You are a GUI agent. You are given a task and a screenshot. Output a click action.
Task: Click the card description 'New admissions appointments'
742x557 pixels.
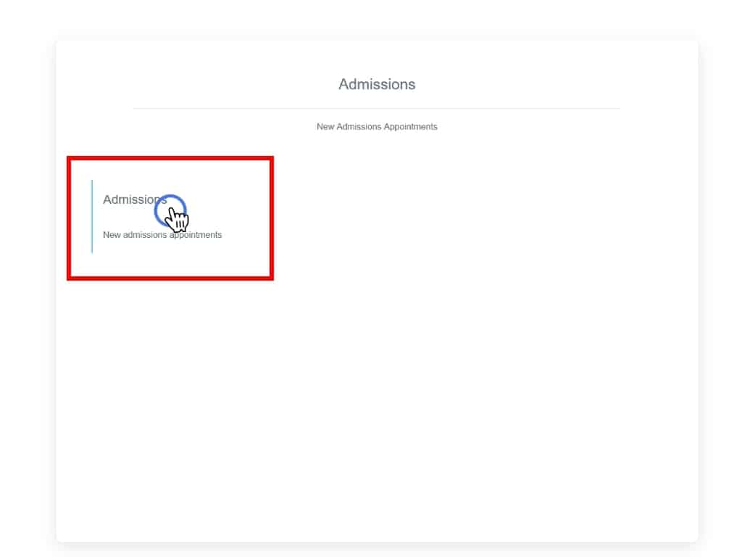162,235
